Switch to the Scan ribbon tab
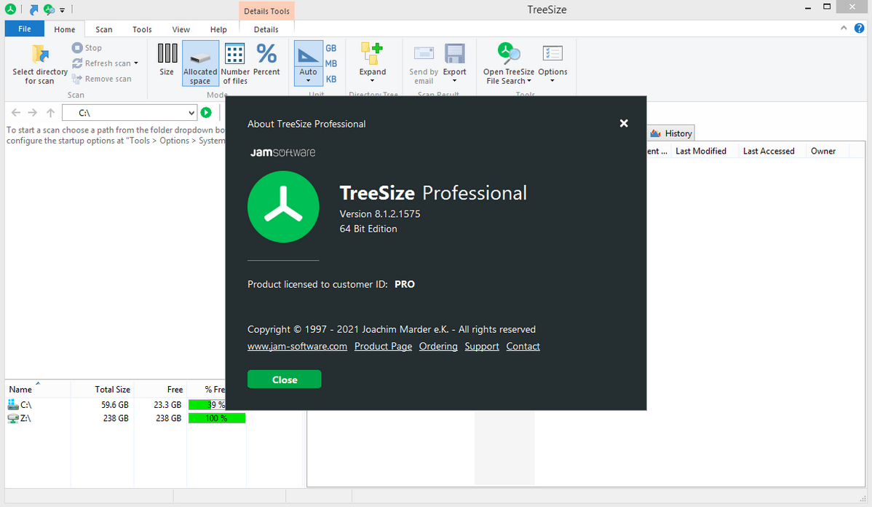Image resolution: width=872 pixels, height=507 pixels. (x=104, y=29)
